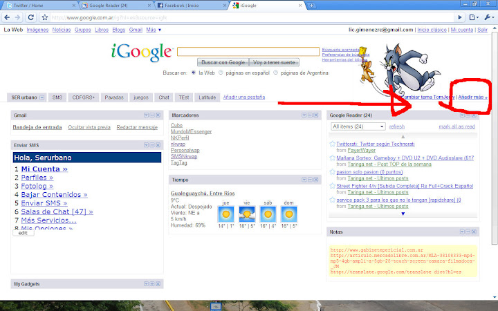The image size is (498, 311).
Task: Switch to the CDFGRS+ tab
Action: 84,97
